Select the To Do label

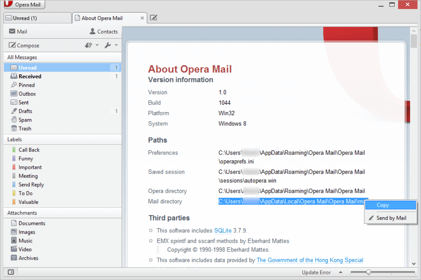tap(63, 193)
